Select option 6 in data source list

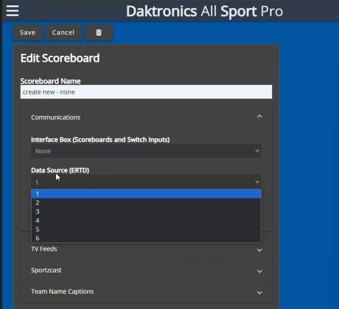[x=146, y=238]
